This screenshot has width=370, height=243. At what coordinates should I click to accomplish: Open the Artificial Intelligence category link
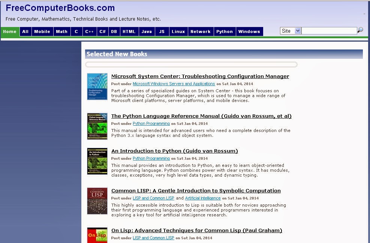click(x=203, y=198)
